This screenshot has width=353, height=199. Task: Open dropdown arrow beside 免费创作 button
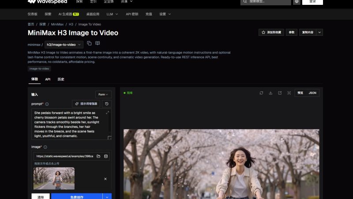(x=107, y=197)
